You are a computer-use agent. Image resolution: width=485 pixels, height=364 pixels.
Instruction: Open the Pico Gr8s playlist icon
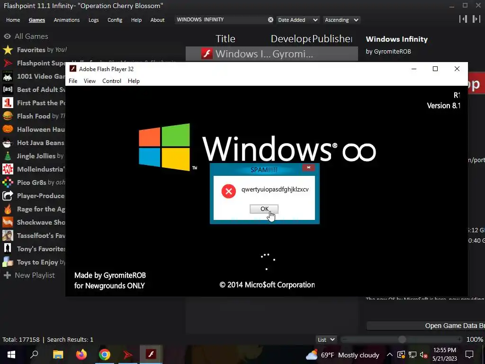8,182
